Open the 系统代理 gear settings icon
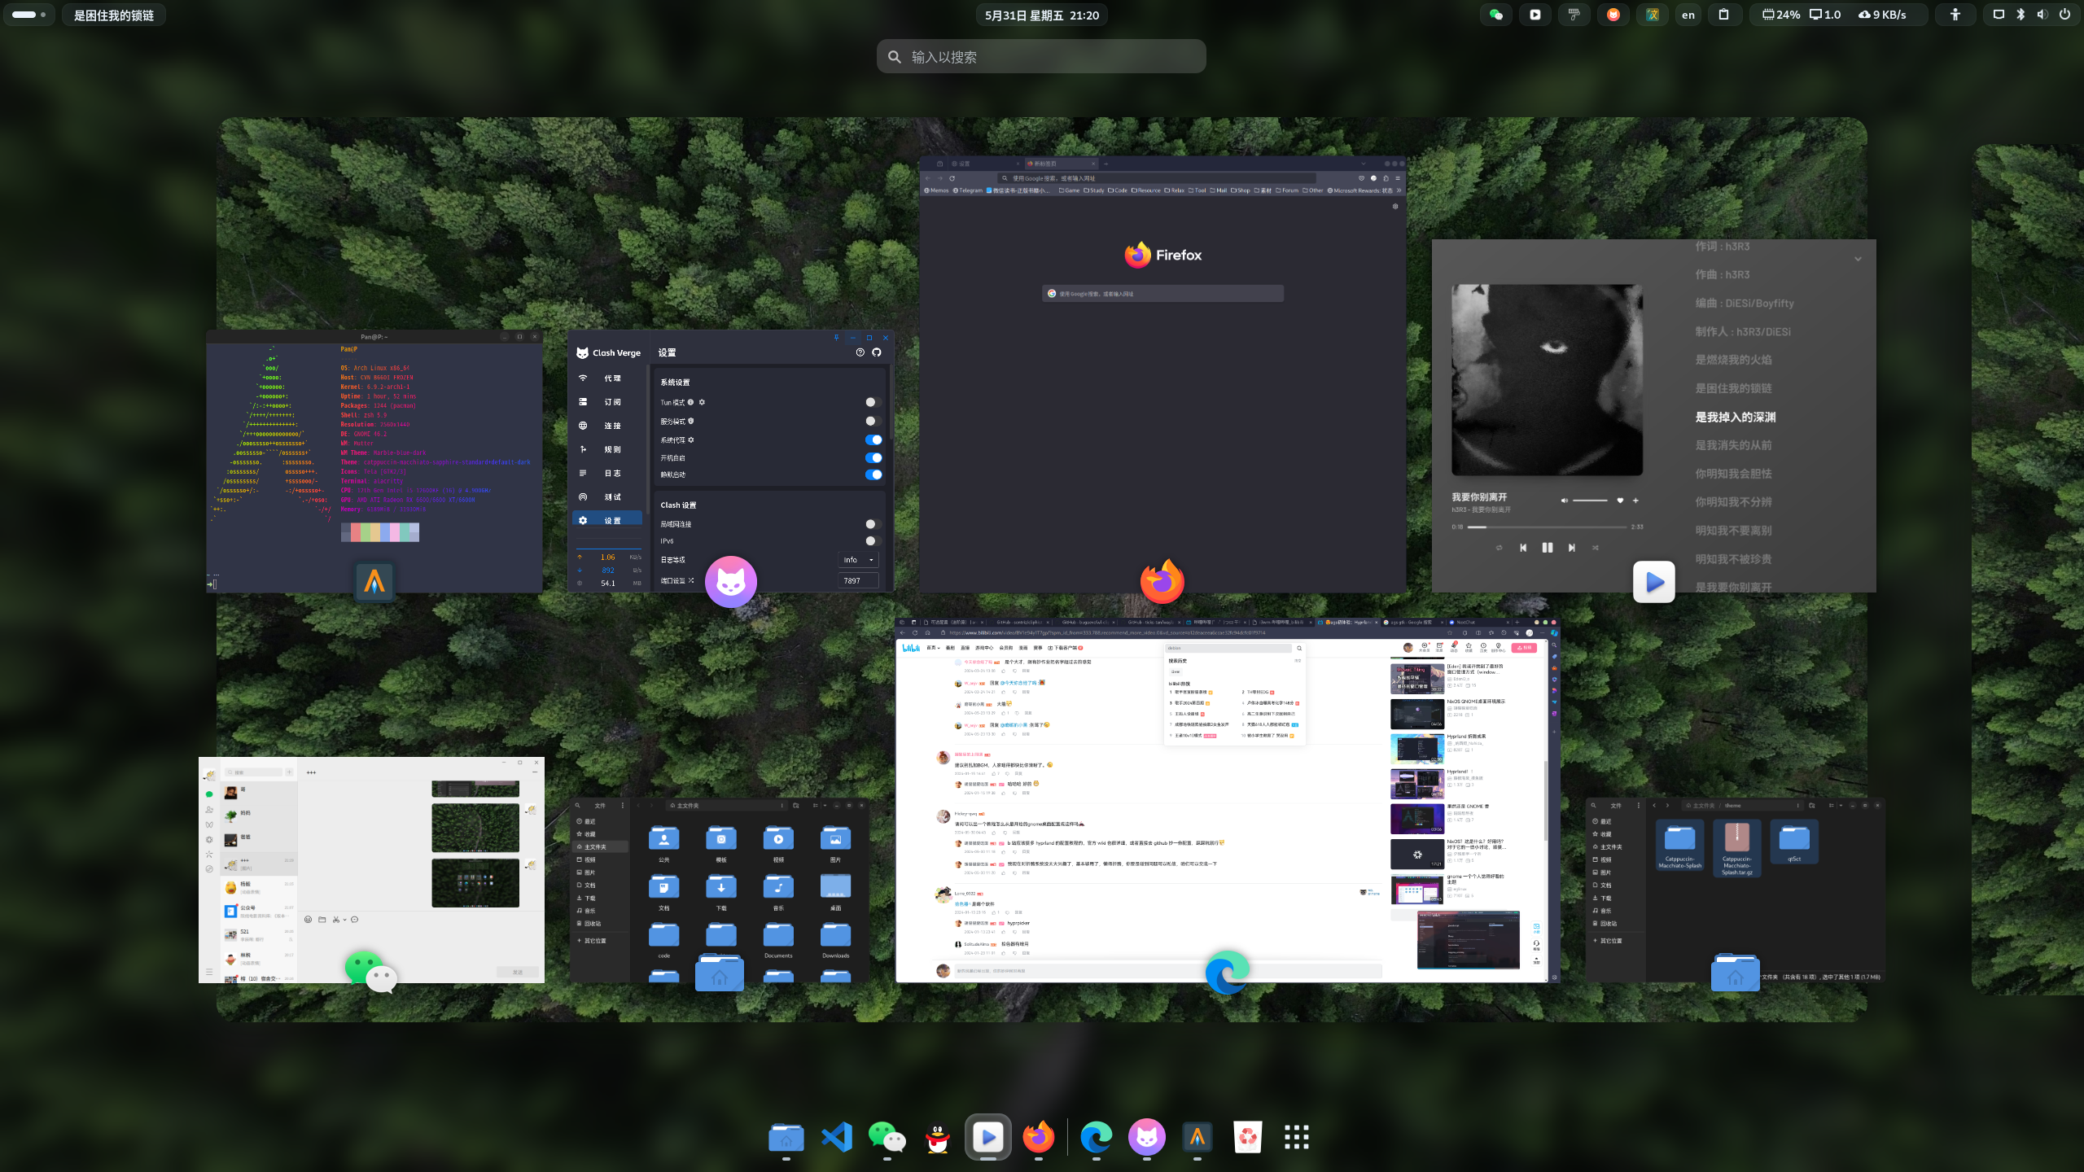This screenshot has width=2084, height=1172. (691, 439)
